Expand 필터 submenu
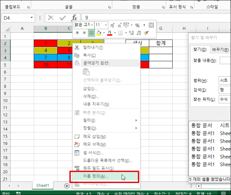This screenshot has height=195, width=231. (106, 120)
